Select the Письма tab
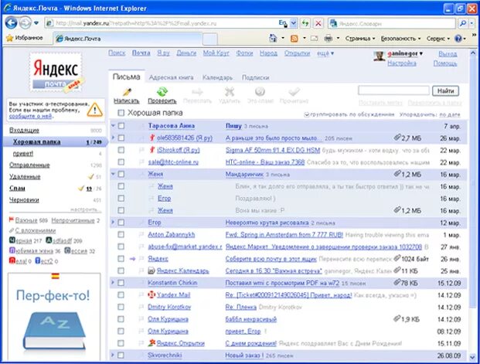This screenshot has height=364, width=480. [x=127, y=77]
